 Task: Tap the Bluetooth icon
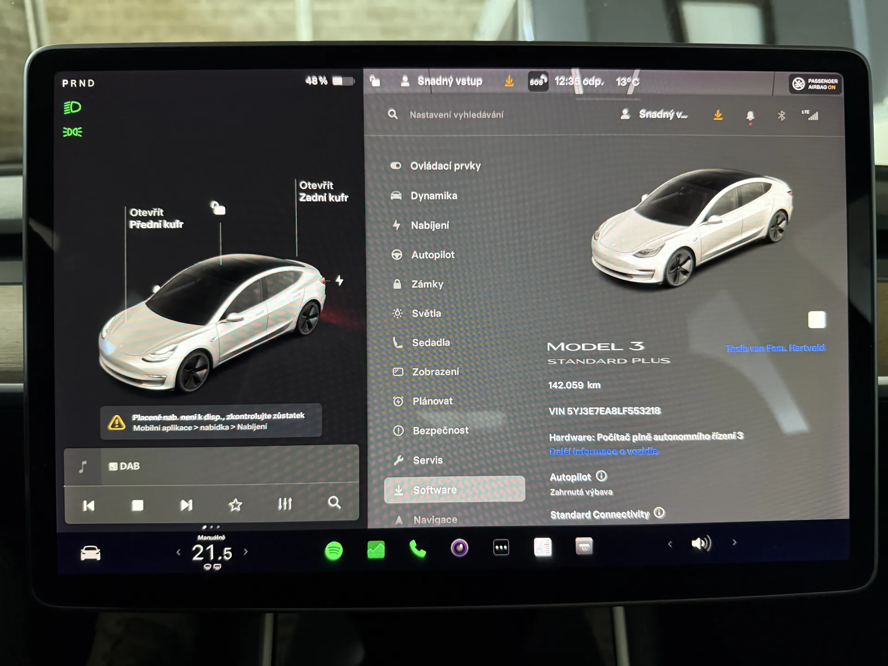tap(781, 116)
